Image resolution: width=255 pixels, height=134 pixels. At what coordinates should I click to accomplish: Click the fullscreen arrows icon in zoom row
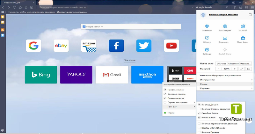(242, 69)
